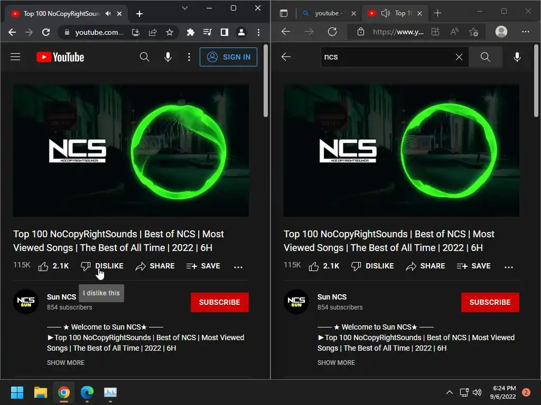Image resolution: width=541 pixels, height=405 pixels.
Task: Click SHARE in Edge window
Action: pyautogui.click(x=425, y=266)
